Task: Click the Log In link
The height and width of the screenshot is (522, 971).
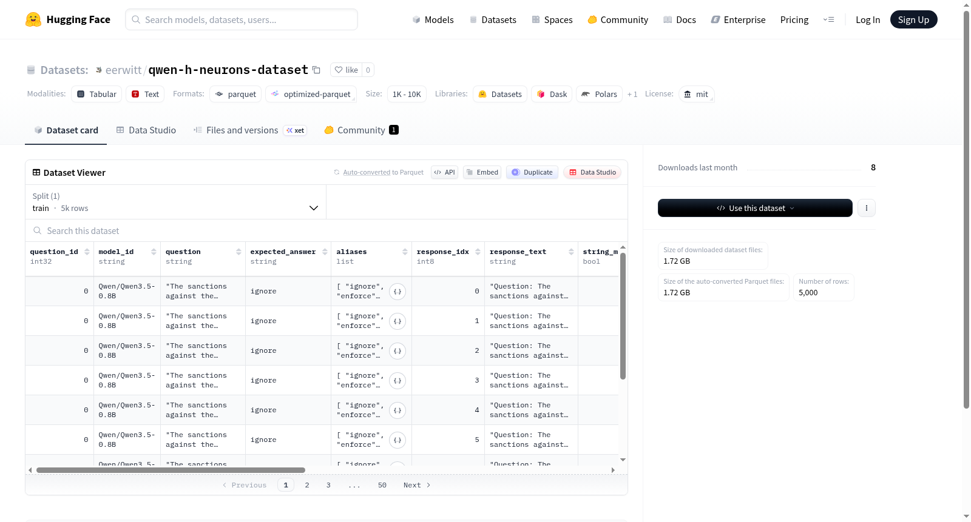Action: click(868, 19)
